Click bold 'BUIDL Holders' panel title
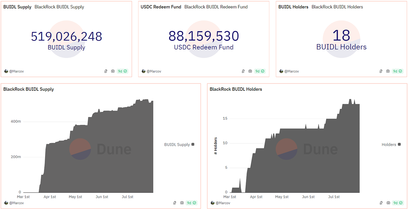The width and height of the screenshot is (408, 209). pos(293,7)
